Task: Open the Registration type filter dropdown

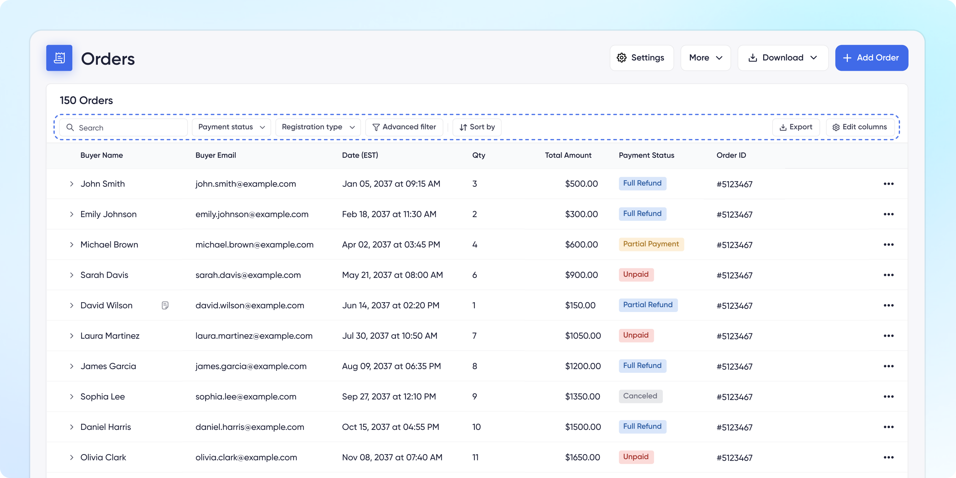Action: click(318, 127)
